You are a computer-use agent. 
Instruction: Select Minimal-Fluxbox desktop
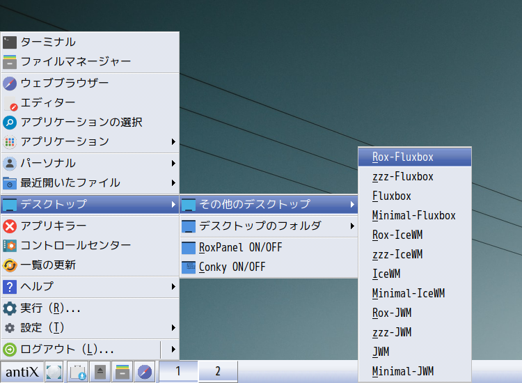(x=415, y=215)
